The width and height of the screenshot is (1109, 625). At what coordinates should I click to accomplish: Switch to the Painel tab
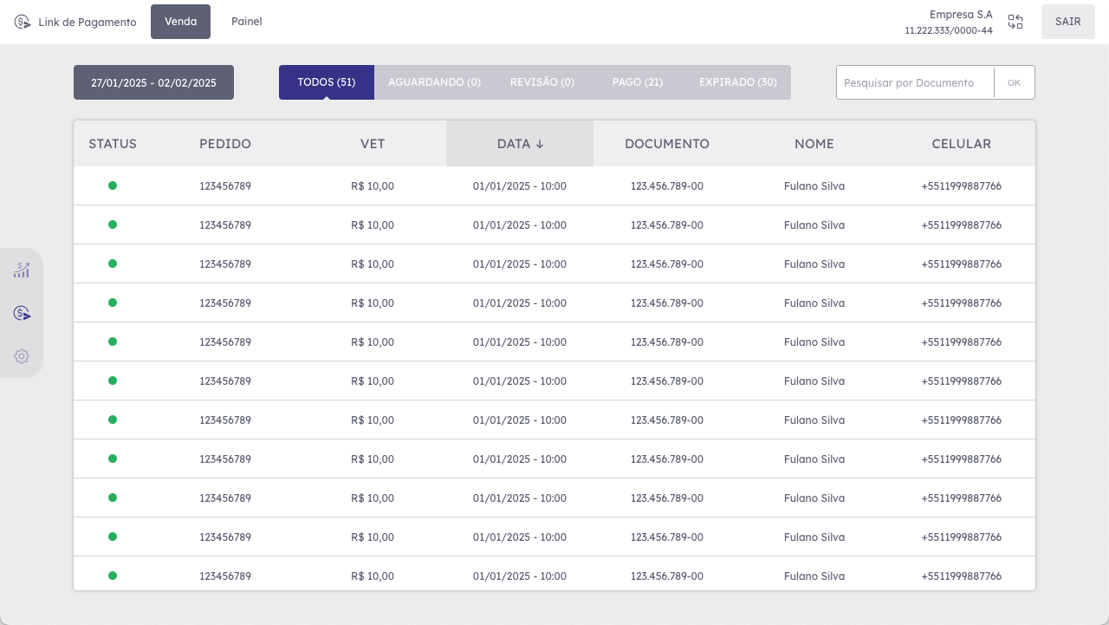246,22
